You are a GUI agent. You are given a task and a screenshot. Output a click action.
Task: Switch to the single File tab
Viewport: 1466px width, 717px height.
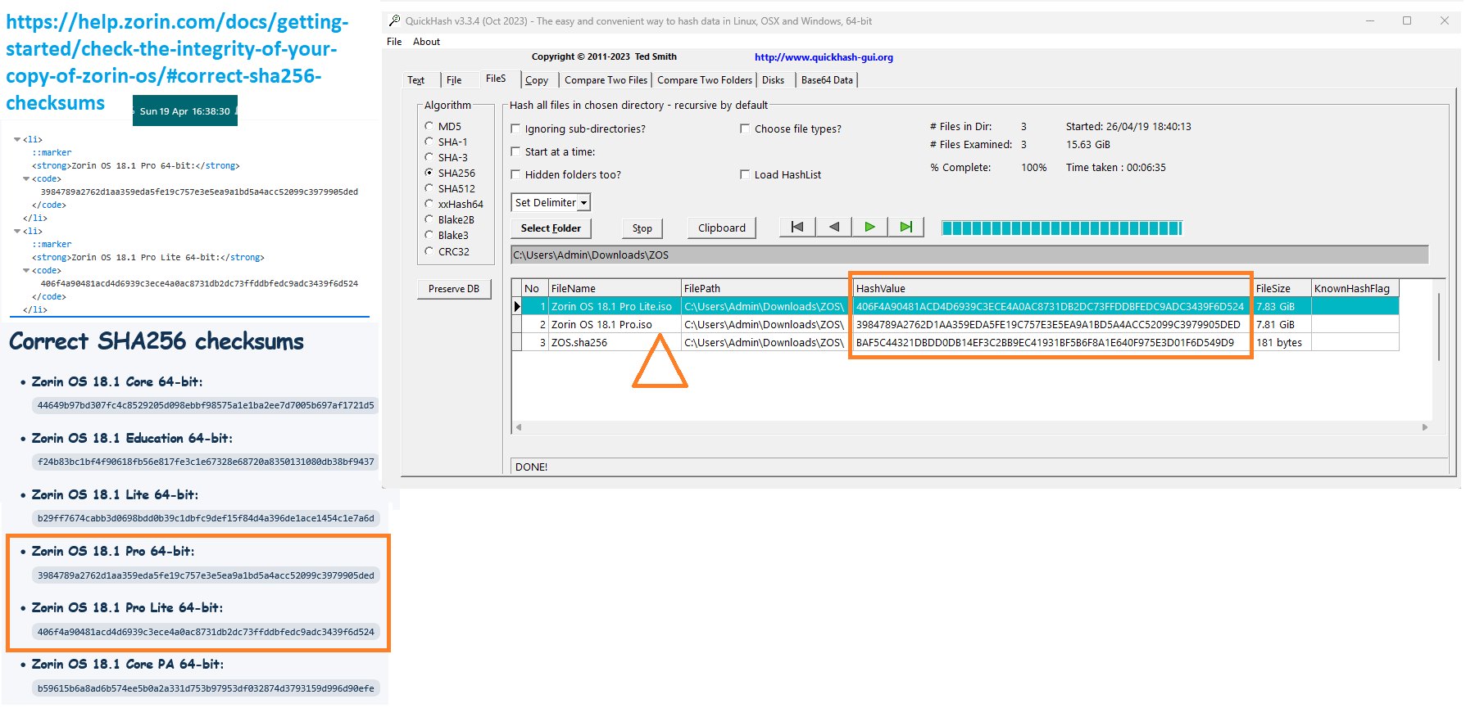pyautogui.click(x=454, y=80)
